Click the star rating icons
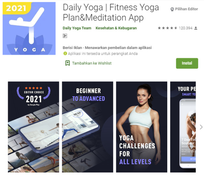 (x=168, y=28)
